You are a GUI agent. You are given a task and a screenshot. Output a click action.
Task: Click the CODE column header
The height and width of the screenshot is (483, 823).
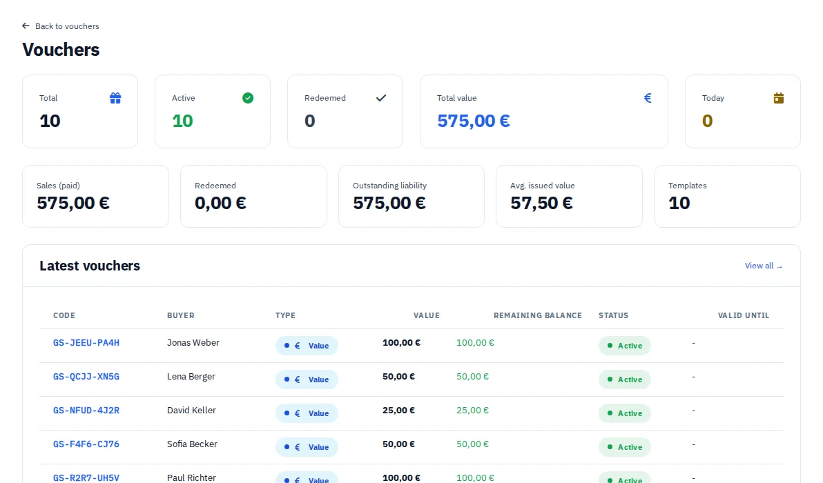pos(64,315)
